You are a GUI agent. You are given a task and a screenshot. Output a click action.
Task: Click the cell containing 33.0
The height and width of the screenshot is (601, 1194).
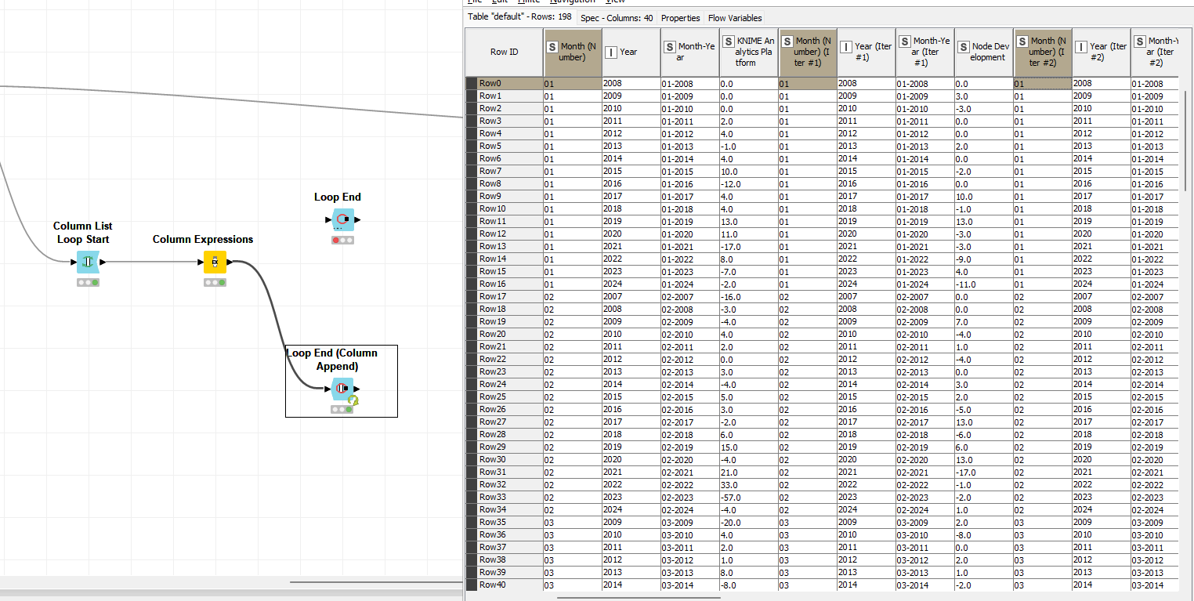[x=749, y=484]
